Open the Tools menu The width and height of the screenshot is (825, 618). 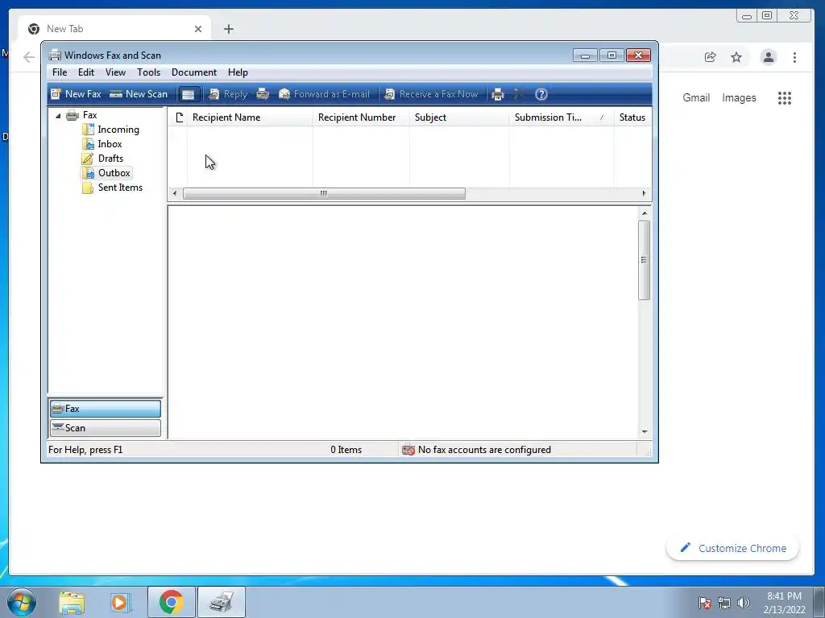tap(149, 72)
